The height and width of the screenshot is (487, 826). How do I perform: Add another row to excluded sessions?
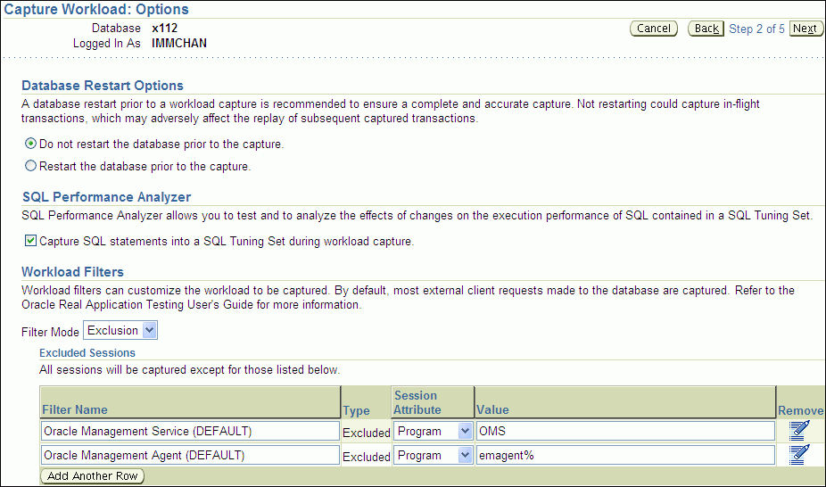[x=93, y=476]
